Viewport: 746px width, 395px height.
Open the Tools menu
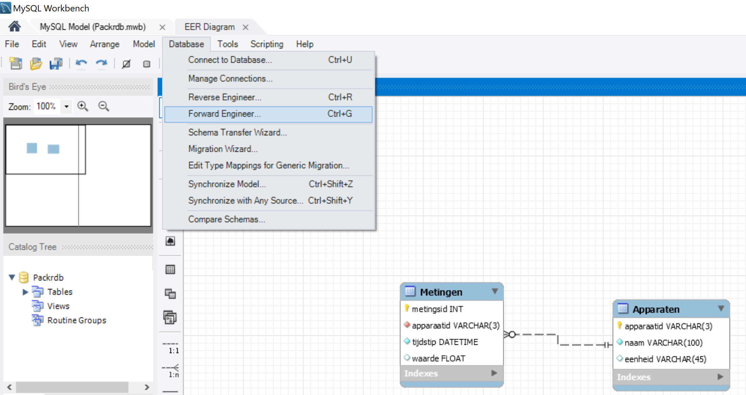[x=227, y=44]
